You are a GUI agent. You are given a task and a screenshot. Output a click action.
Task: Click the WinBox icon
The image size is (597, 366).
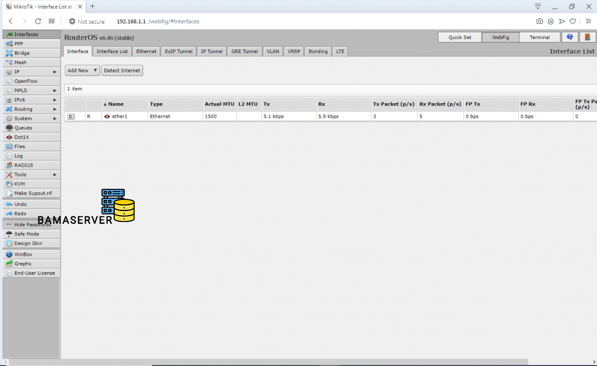[x=9, y=254]
